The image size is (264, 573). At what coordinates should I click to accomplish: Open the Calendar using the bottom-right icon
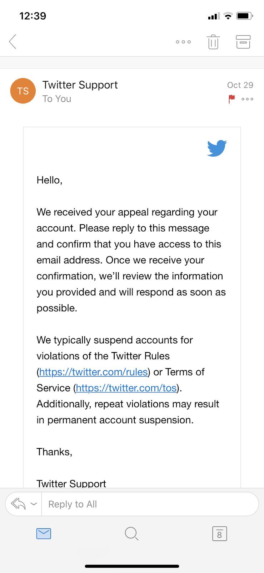[x=219, y=534]
